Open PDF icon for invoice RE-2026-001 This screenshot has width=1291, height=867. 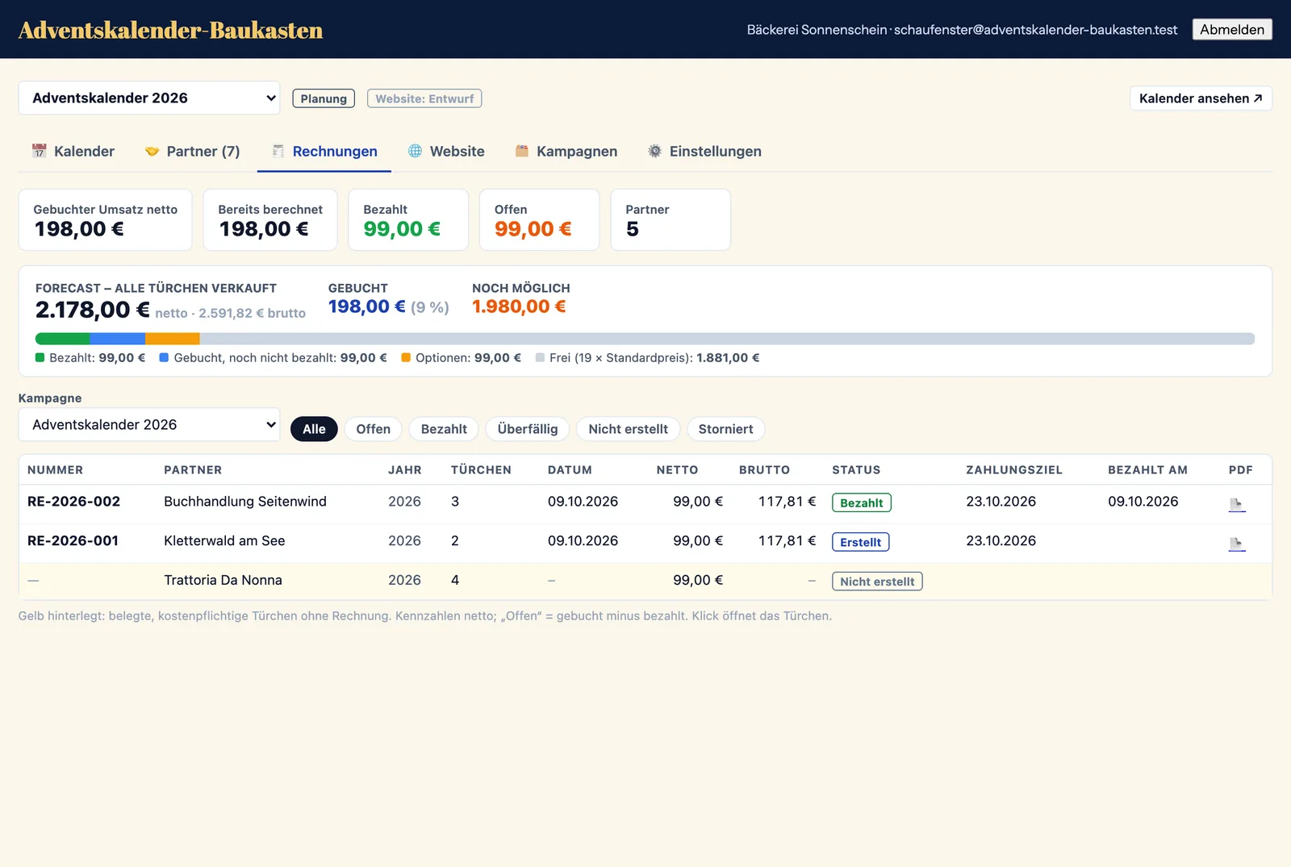[1236, 544]
